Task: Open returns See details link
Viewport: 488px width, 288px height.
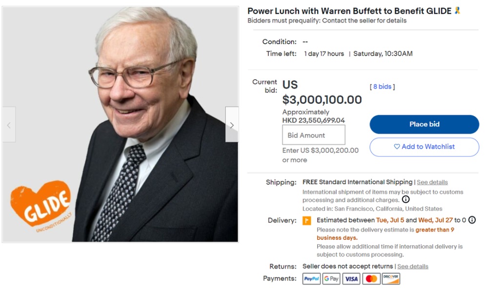Action: 412,267
